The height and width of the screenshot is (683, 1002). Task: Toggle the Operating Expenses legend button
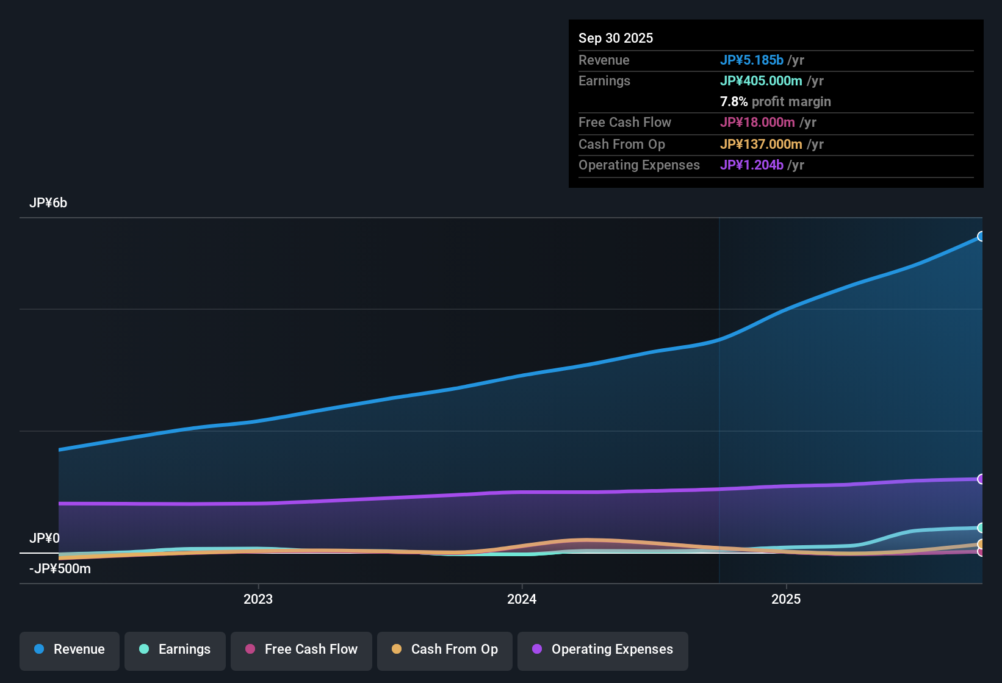[x=603, y=650]
